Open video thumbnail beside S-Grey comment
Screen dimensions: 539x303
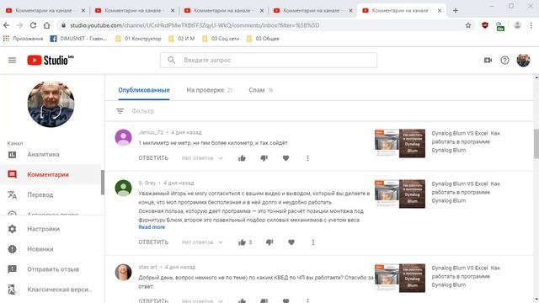pyautogui.click(x=400, y=194)
